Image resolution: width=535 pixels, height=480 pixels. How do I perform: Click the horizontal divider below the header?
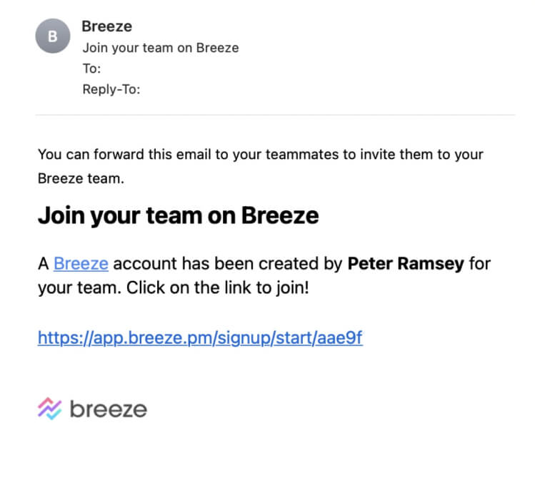click(275, 115)
